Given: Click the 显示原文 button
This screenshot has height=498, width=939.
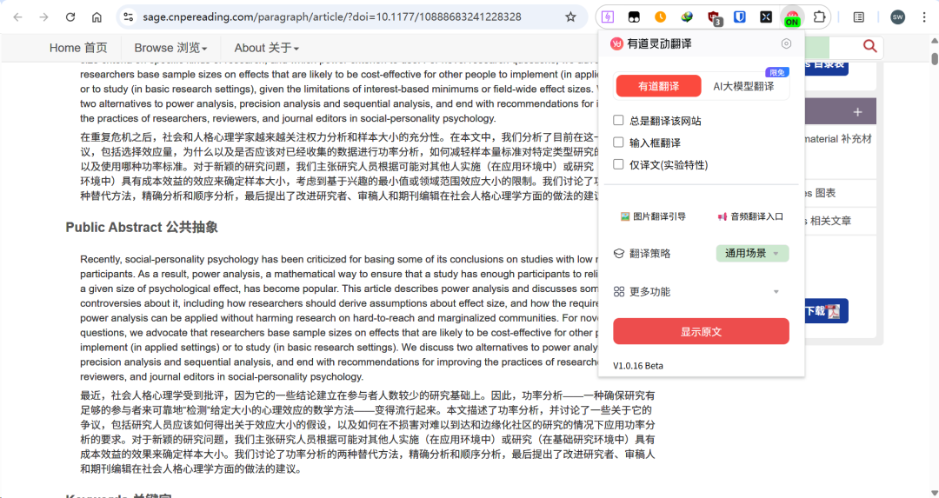Looking at the screenshot, I should pyautogui.click(x=701, y=332).
